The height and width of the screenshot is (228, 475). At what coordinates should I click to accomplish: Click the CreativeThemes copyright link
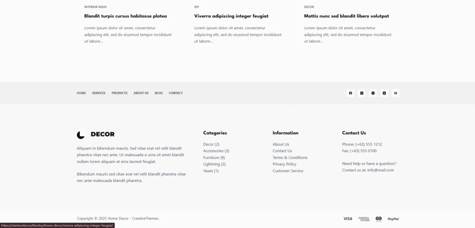[145, 219]
